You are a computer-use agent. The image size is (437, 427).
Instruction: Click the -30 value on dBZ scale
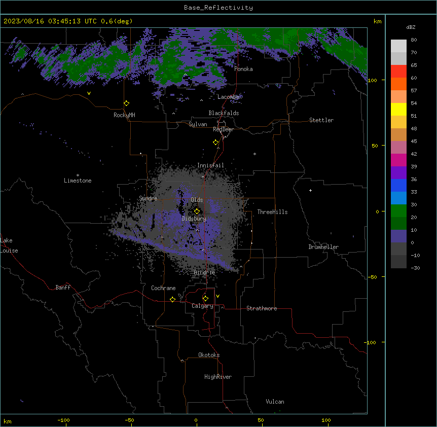click(415, 268)
